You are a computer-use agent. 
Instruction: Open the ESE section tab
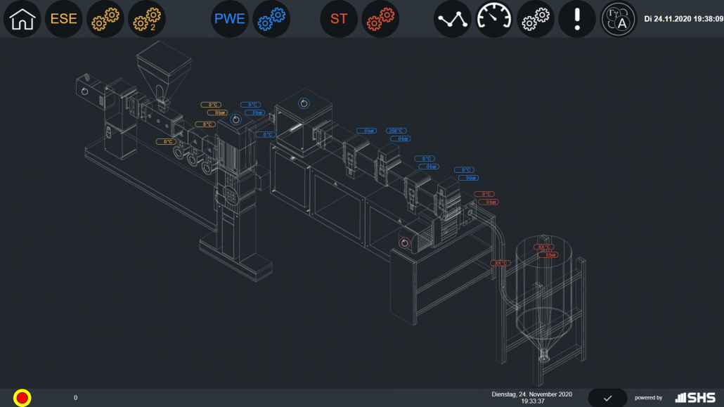(x=63, y=19)
